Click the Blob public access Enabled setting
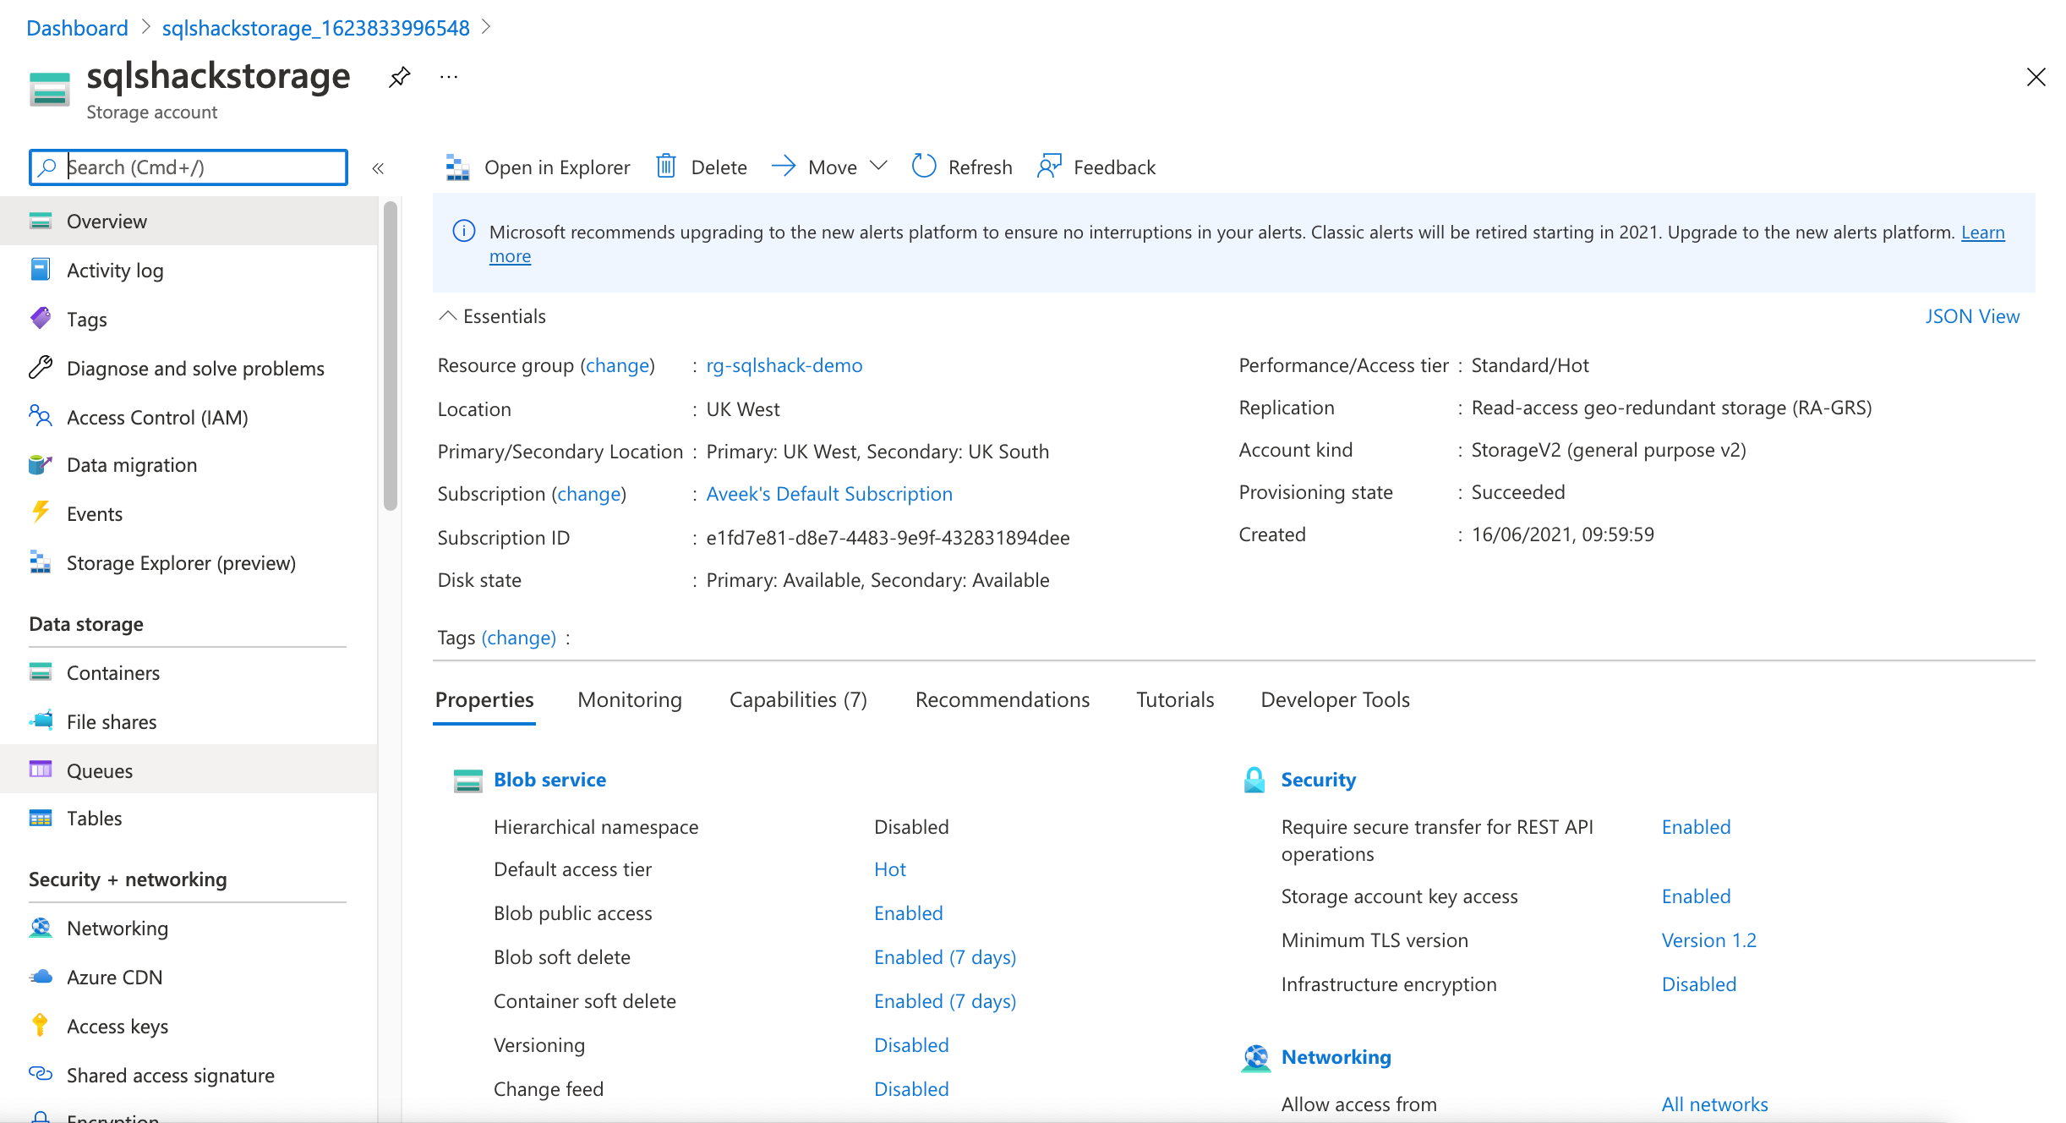 pos(908,913)
